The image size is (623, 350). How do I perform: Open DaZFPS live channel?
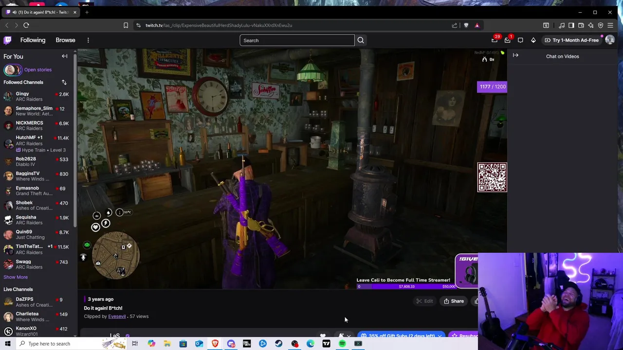[37, 302]
